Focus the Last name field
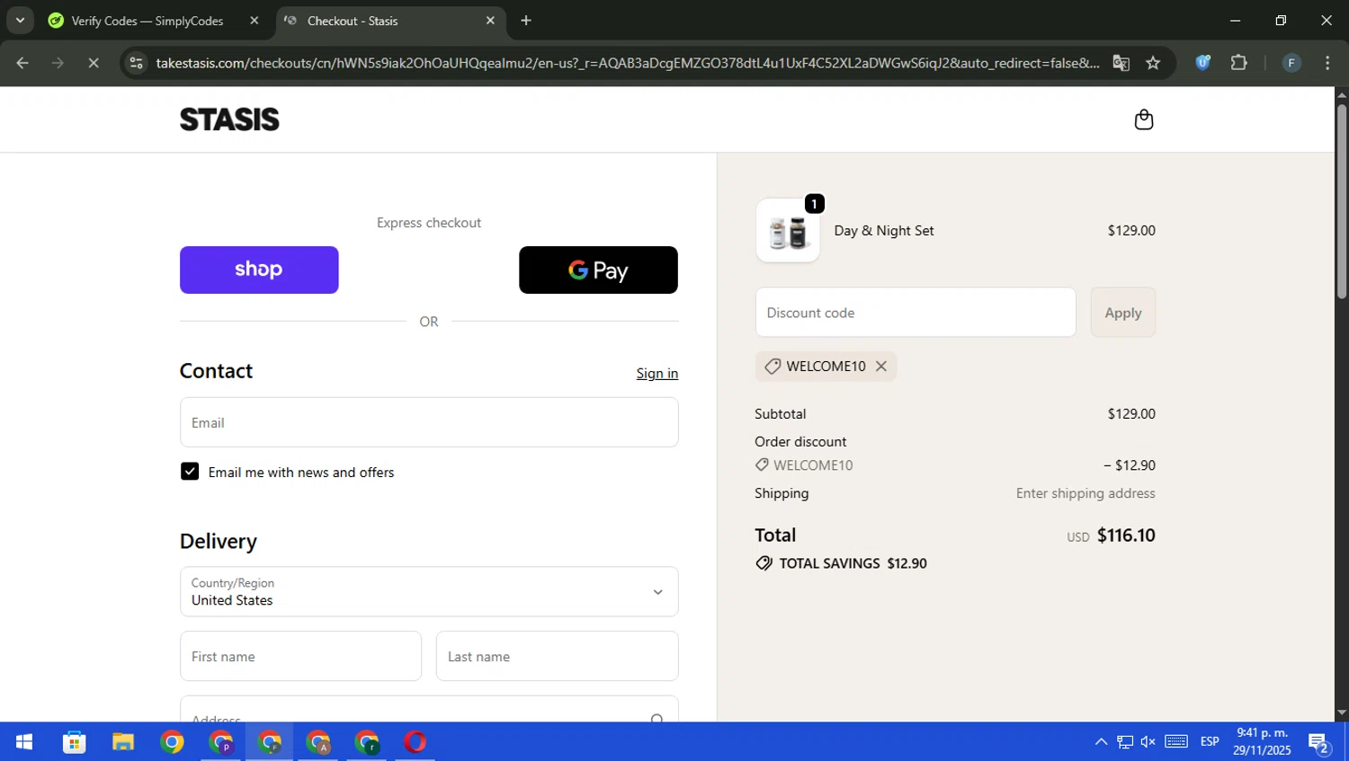Screen dimensions: 1349x761 pyautogui.click(x=558, y=656)
